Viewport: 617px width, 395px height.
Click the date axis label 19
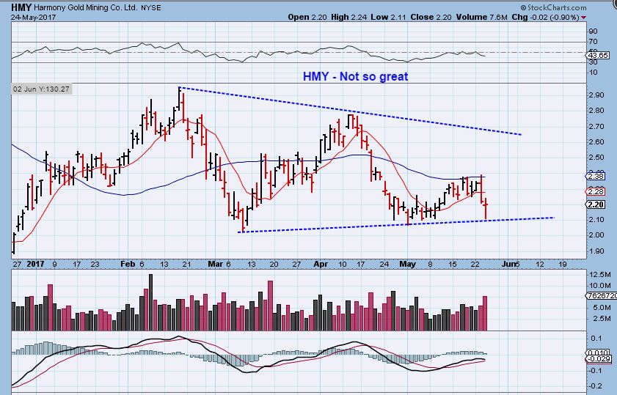(563, 265)
